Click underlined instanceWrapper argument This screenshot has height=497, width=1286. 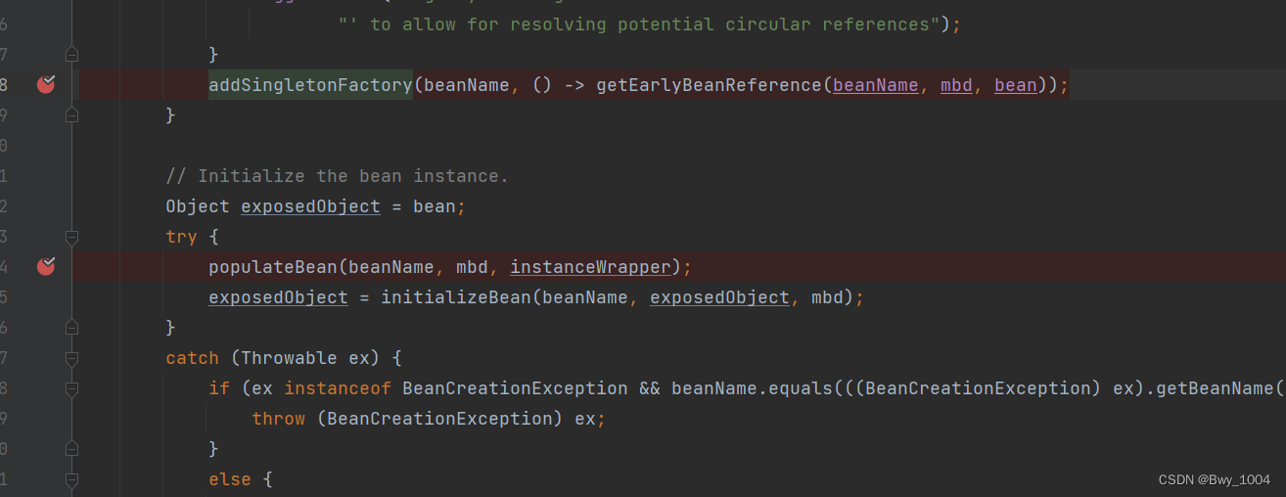click(x=590, y=267)
